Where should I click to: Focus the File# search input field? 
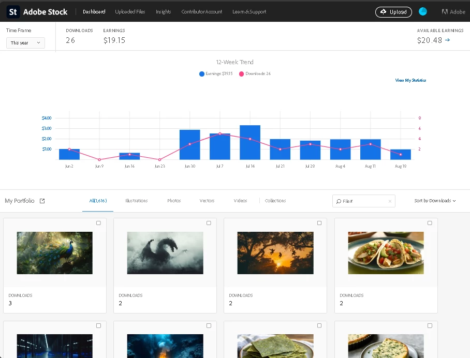(x=363, y=201)
